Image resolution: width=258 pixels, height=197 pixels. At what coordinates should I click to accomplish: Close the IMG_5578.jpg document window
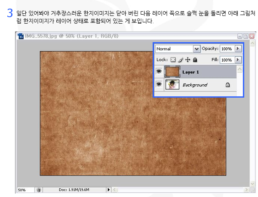[252, 36]
